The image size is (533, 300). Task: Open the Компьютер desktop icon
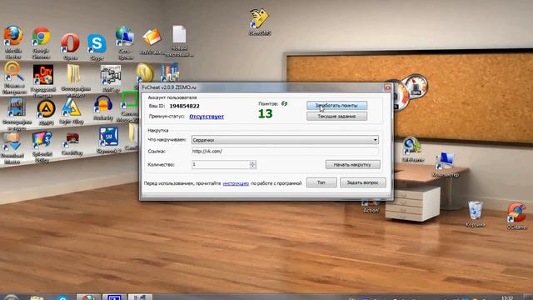445,161
